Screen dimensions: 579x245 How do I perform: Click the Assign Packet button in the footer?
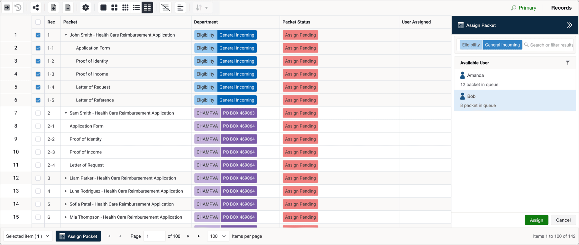(x=78, y=236)
